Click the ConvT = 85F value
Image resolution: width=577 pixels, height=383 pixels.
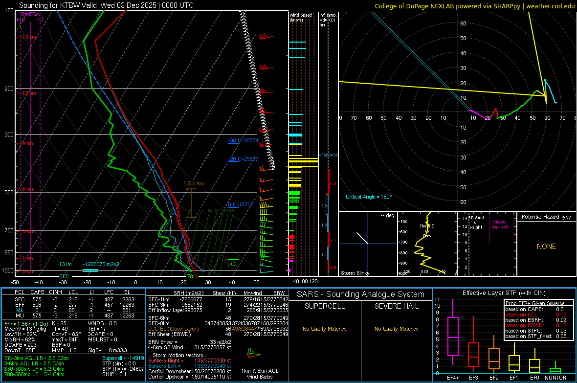coord(67,334)
